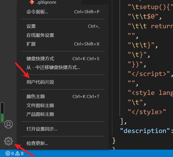Open Extensions menu item (扩展)
This screenshot has height=157, width=173.
(x=63, y=44)
